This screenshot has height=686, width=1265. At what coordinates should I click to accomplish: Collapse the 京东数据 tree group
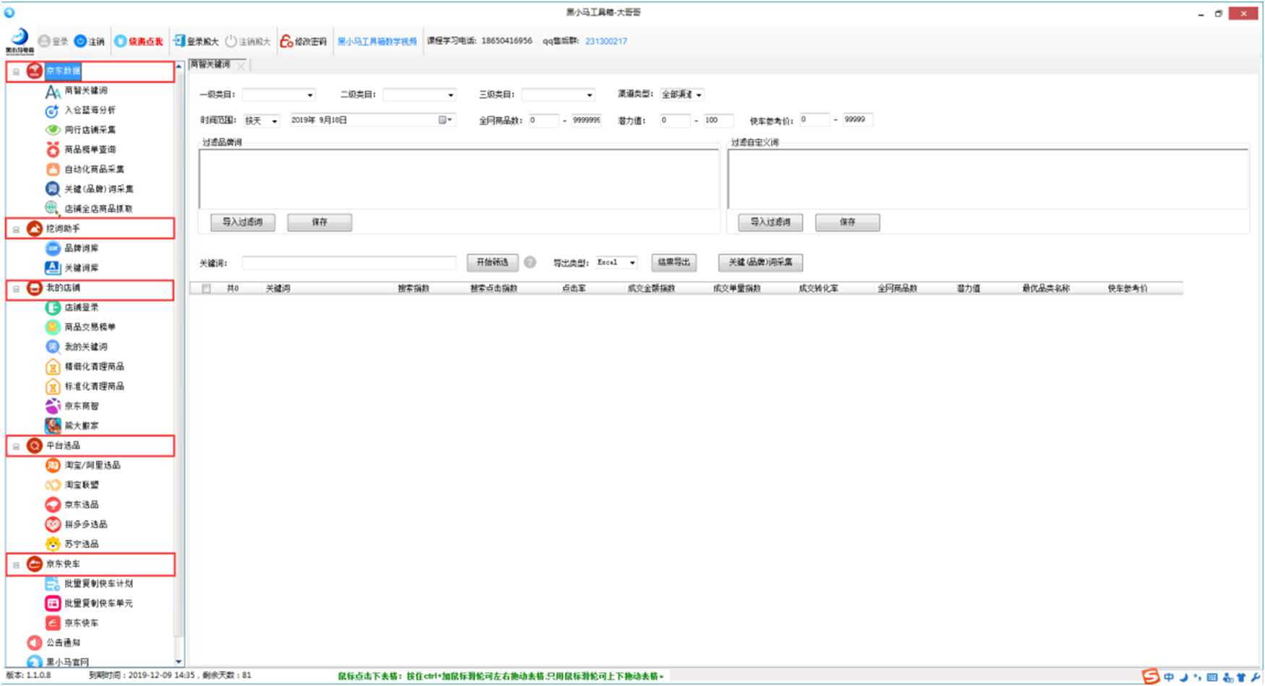[16, 71]
